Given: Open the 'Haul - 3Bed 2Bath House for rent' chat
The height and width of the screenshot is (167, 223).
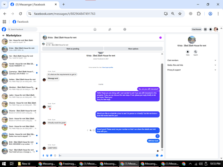Looking at the screenshot, I should [x=20, y=151].
